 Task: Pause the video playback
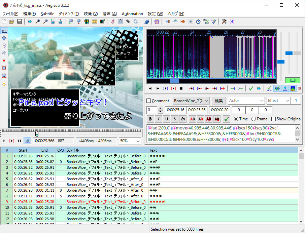pyautogui.click(x=20, y=141)
